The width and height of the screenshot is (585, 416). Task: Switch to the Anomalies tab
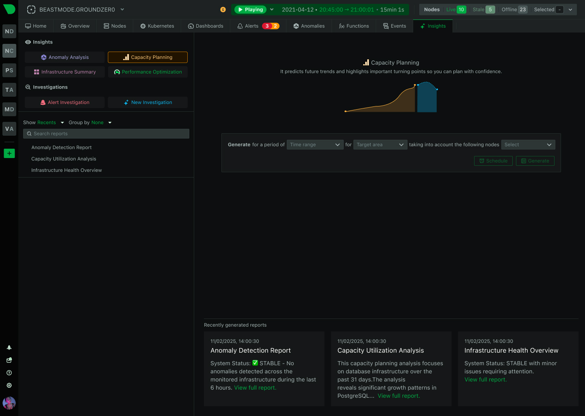[309, 26]
